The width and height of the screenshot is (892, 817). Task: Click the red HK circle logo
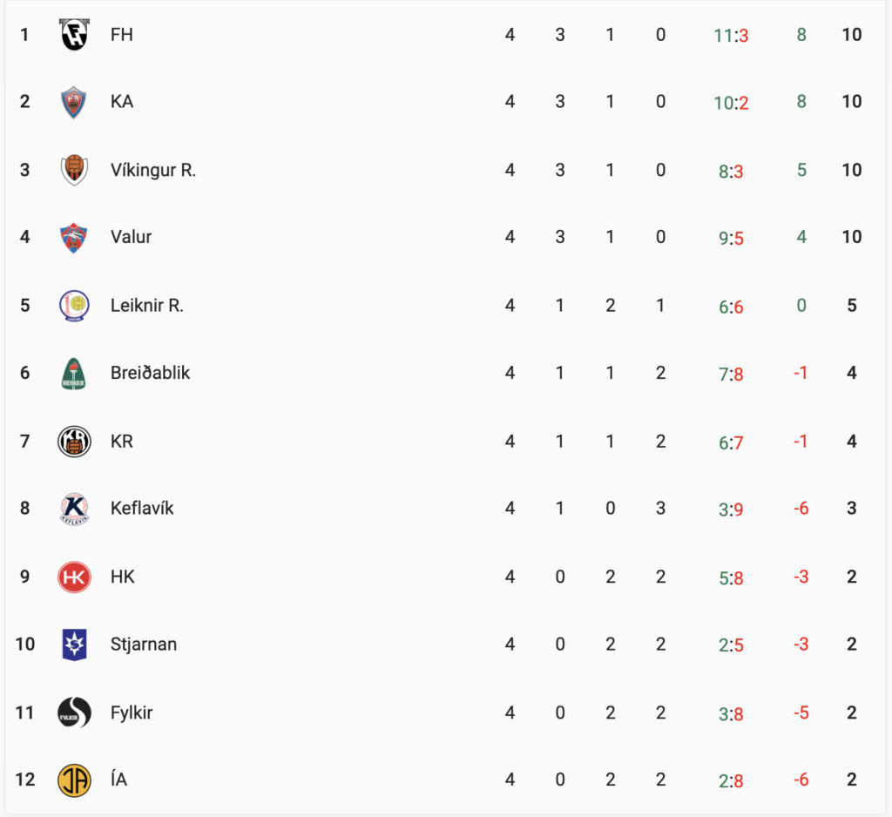point(75,577)
